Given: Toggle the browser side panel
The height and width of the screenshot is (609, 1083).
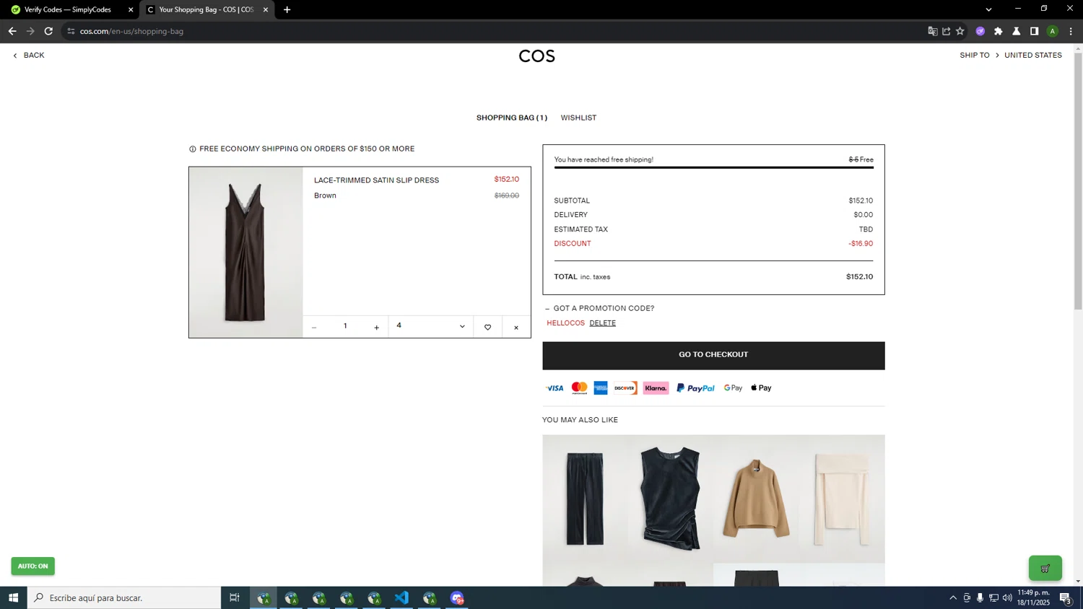Looking at the screenshot, I should tap(1035, 31).
